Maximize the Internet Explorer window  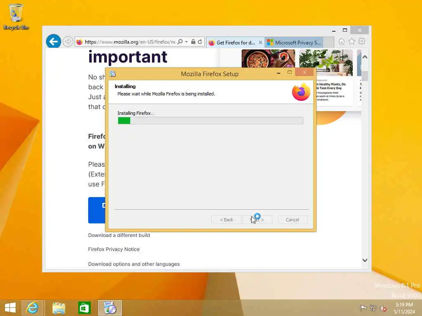click(x=345, y=30)
